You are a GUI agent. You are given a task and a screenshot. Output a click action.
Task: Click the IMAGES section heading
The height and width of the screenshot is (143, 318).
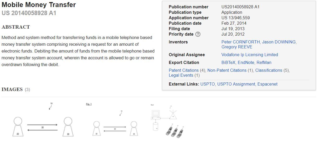pyautogui.click(x=12, y=89)
